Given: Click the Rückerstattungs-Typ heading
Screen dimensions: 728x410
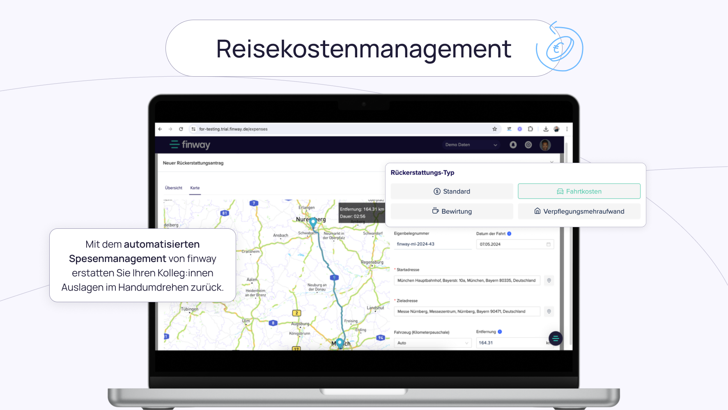Looking at the screenshot, I should pyautogui.click(x=422, y=173).
